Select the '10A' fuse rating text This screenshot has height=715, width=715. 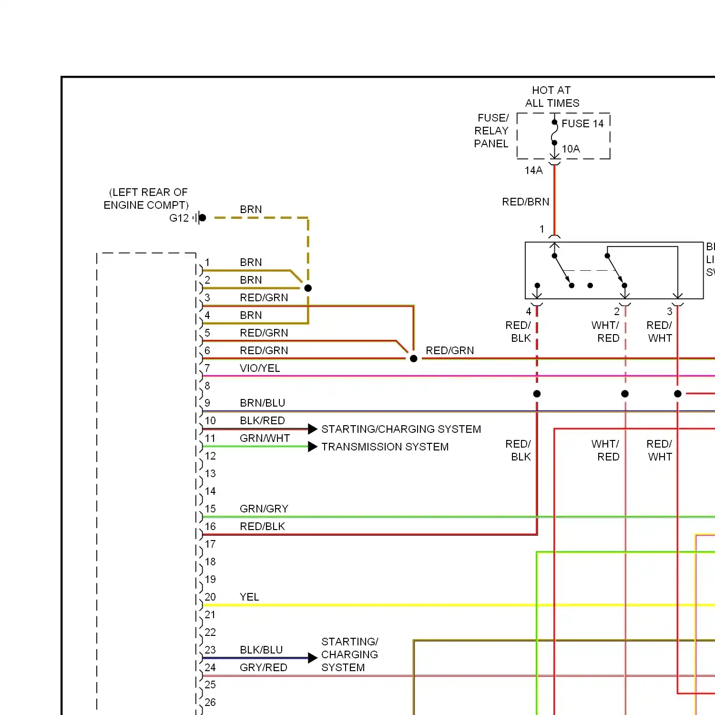pos(571,149)
